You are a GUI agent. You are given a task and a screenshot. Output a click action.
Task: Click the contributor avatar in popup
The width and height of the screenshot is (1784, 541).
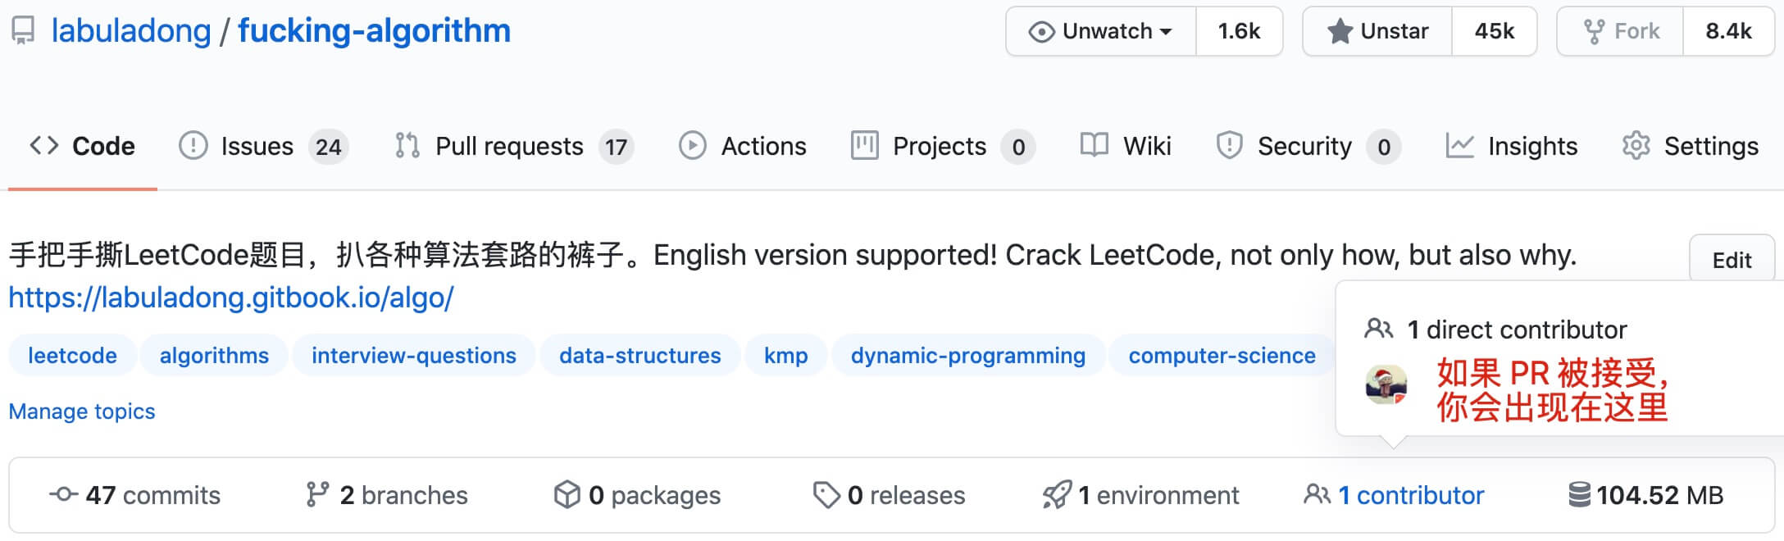[x=1386, y=385]
